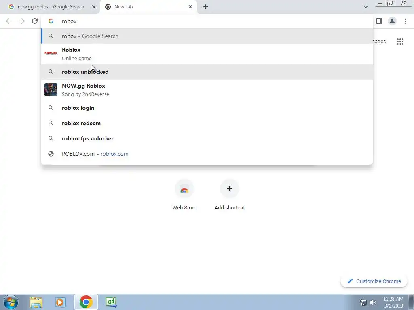The height and width of the screenshot is (310, 414).
Task: Click the Add shortcut label
Action: tap(230, 208)
